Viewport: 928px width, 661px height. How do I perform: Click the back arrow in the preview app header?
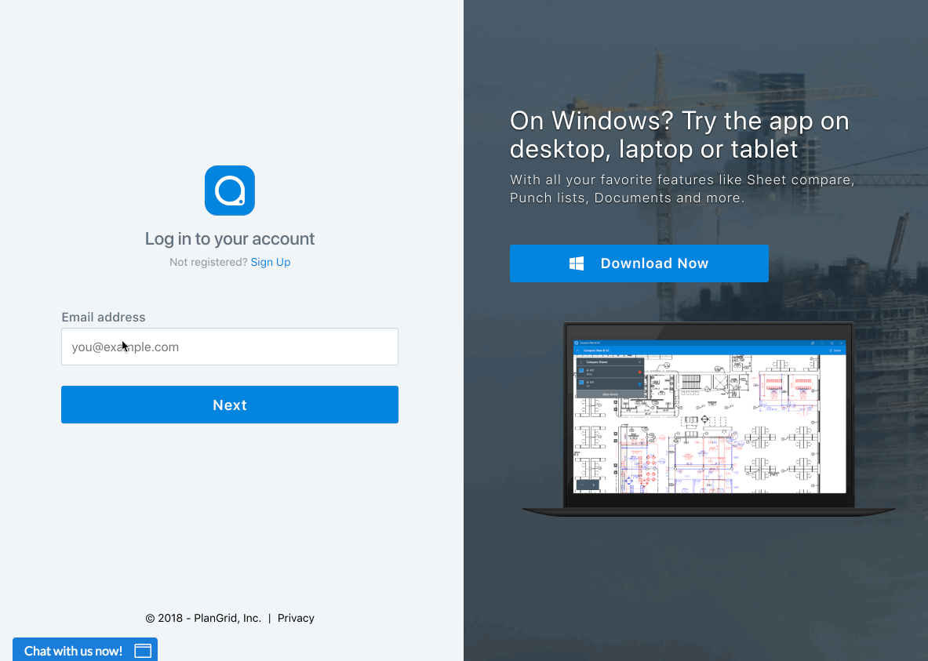578,350
